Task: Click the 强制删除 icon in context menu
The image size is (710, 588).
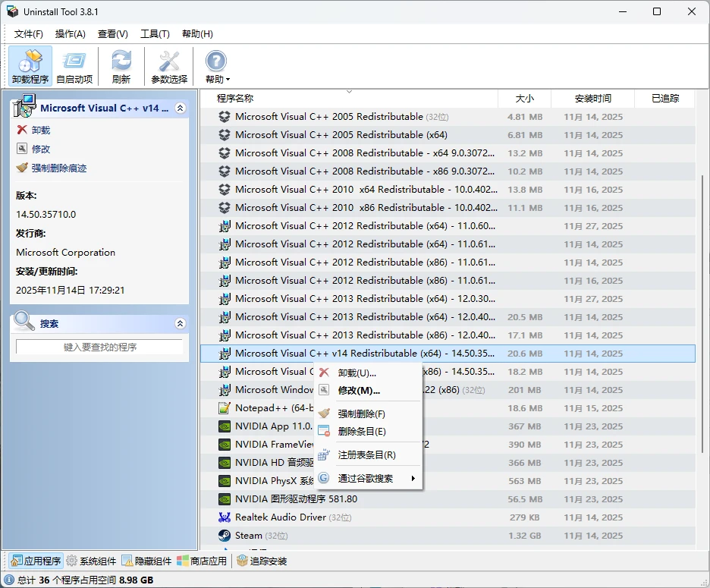Action: click(324, 414)
